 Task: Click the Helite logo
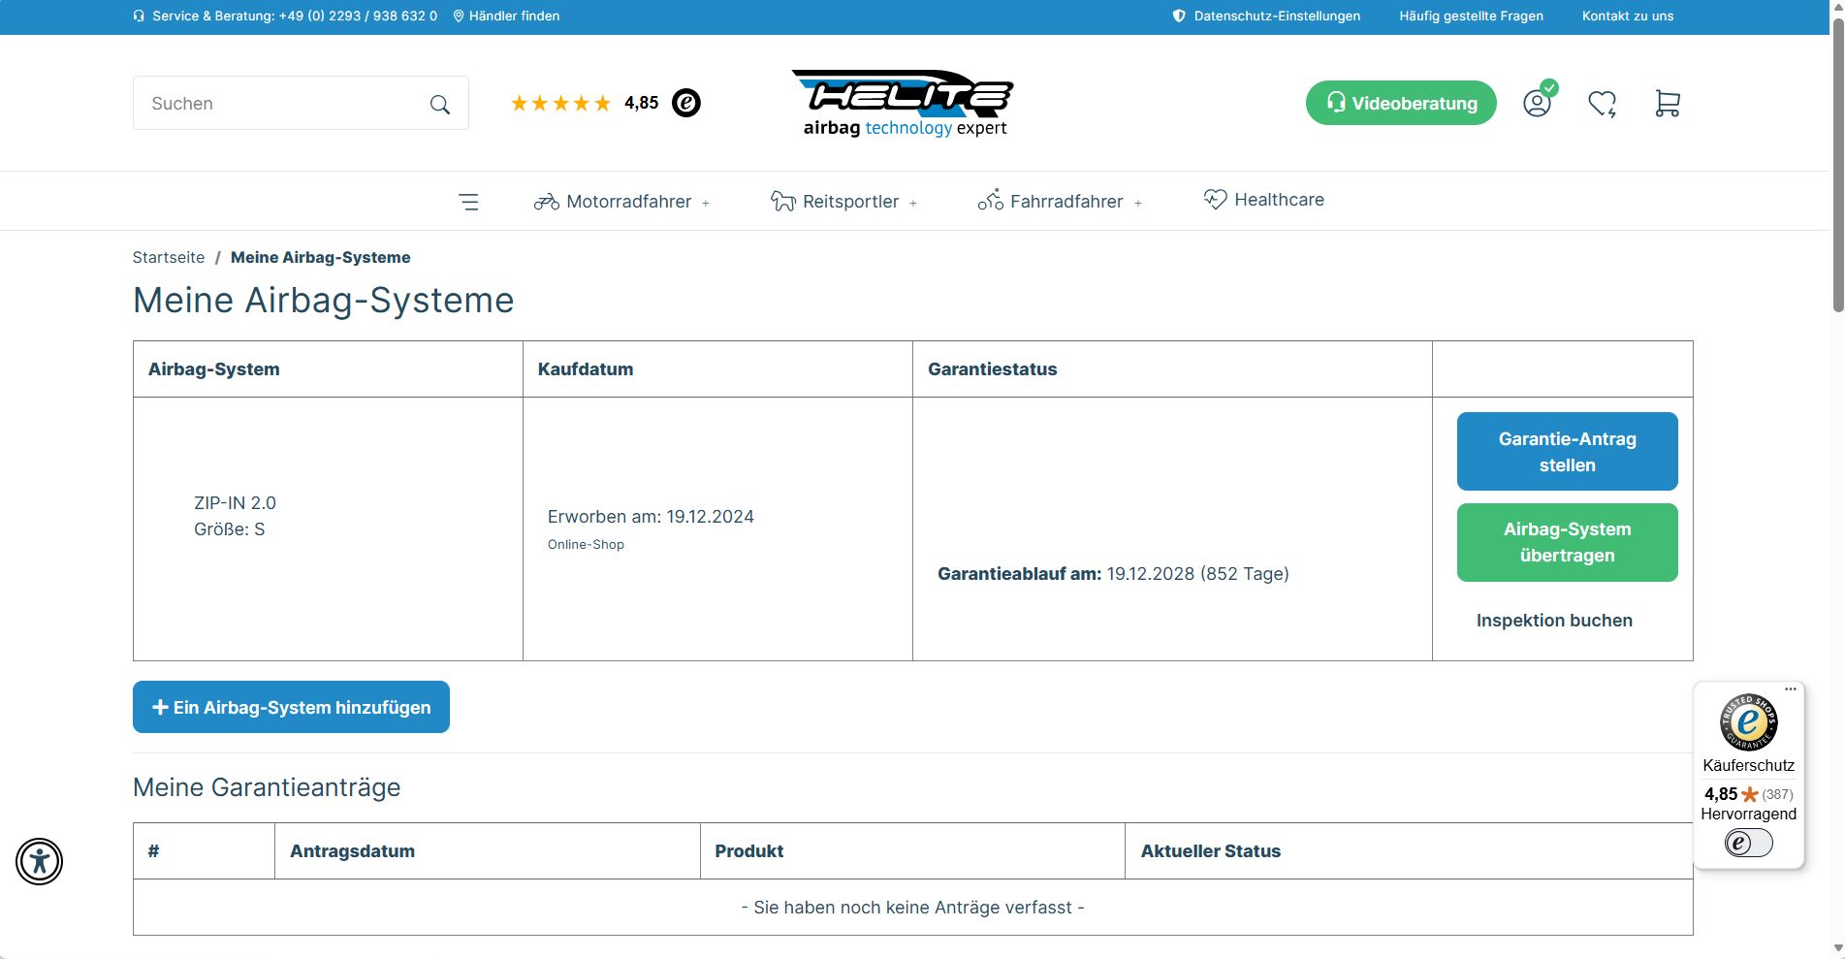[x=904, y=103]
